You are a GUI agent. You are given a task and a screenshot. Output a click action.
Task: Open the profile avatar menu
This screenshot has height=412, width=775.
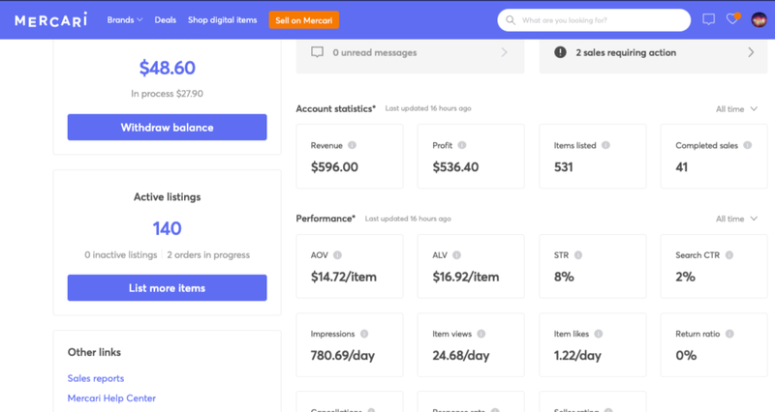coord(759,19)
